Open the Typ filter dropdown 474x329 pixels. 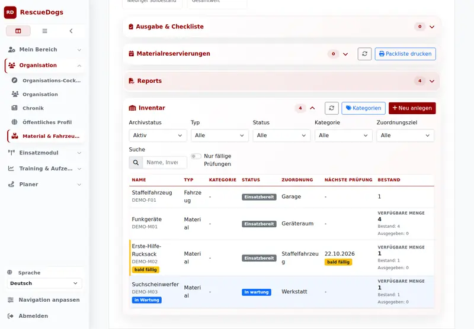coord(220,136)
